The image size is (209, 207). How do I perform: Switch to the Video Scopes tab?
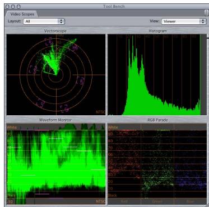pos(22,14)
